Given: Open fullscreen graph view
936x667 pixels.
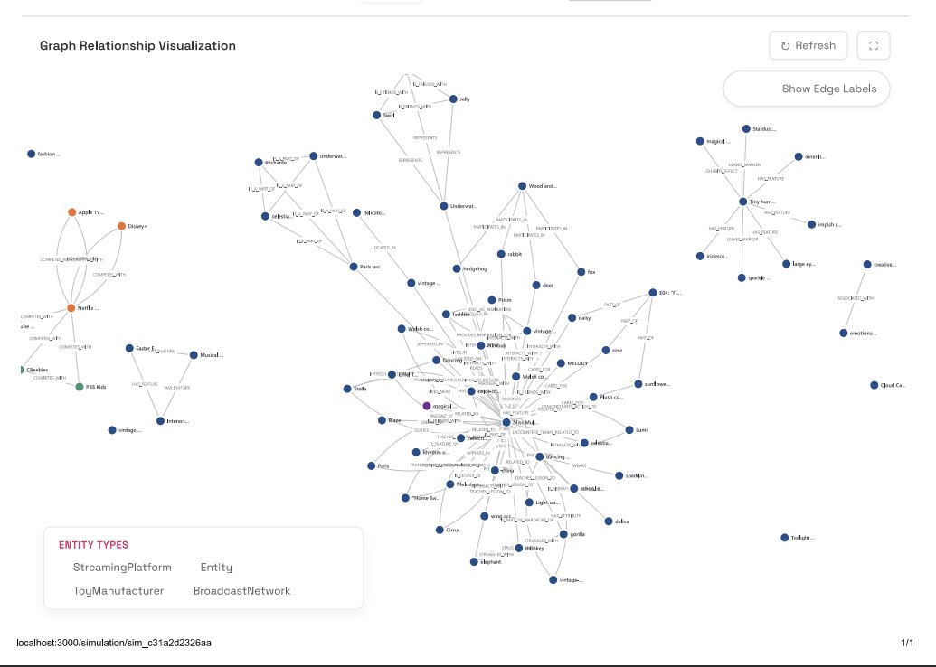Looking at the screenshot, I should [874, 45].
